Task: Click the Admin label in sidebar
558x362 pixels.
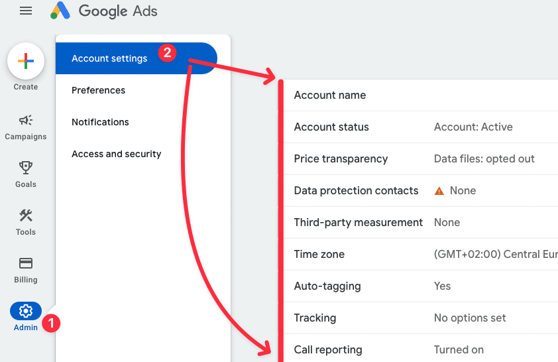Action: (26, 328)
